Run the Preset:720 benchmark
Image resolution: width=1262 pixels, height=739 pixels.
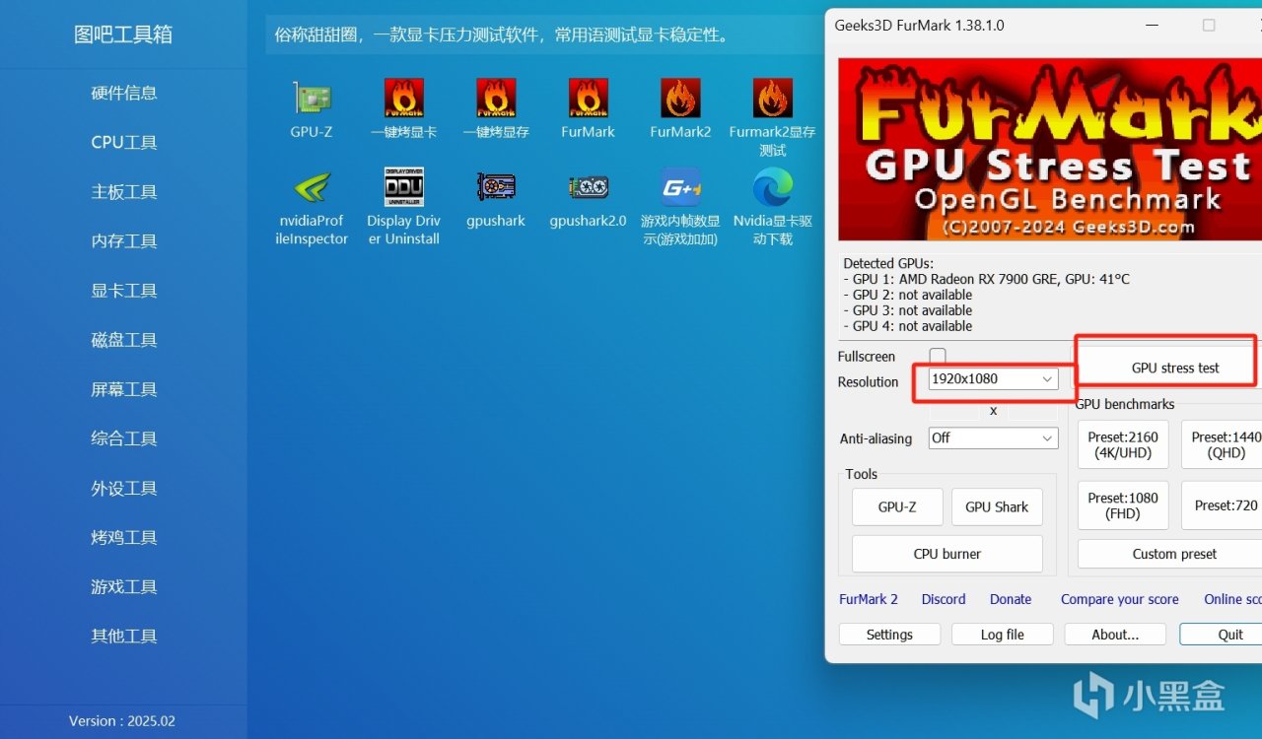click(x=1222, y=505)
